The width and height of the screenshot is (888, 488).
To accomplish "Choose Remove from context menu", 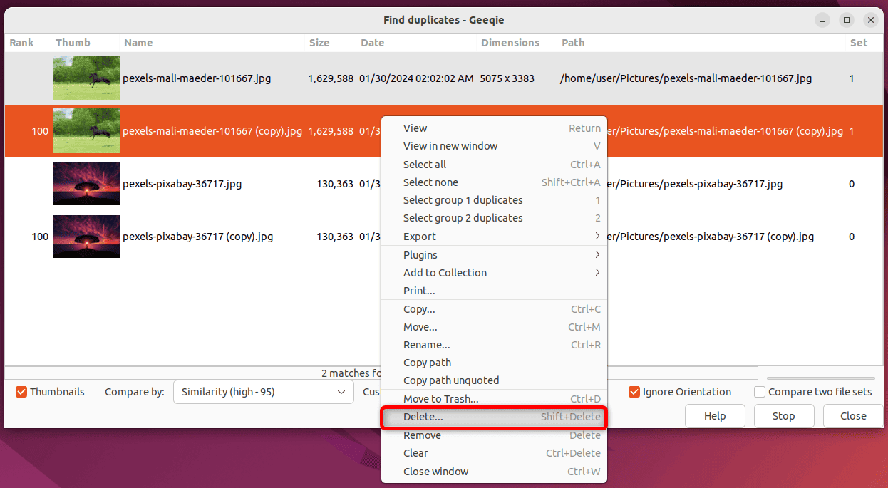I will pos(494,435).
